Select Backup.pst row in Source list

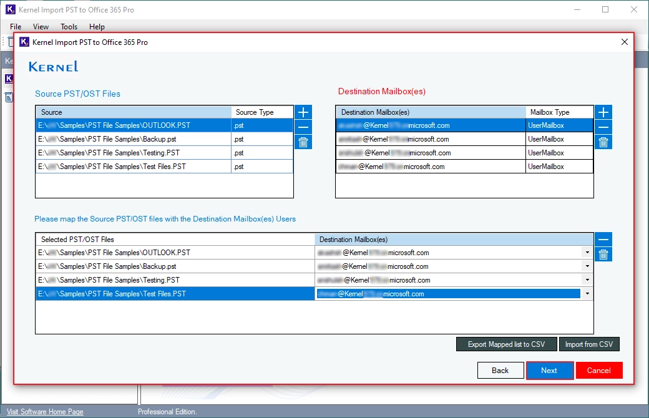tap(164, 139)
